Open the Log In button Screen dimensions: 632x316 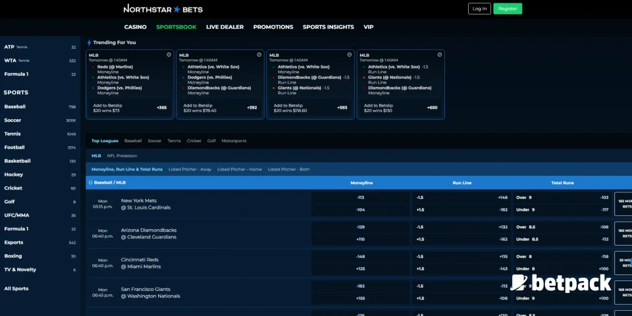(x=479, y=9)
